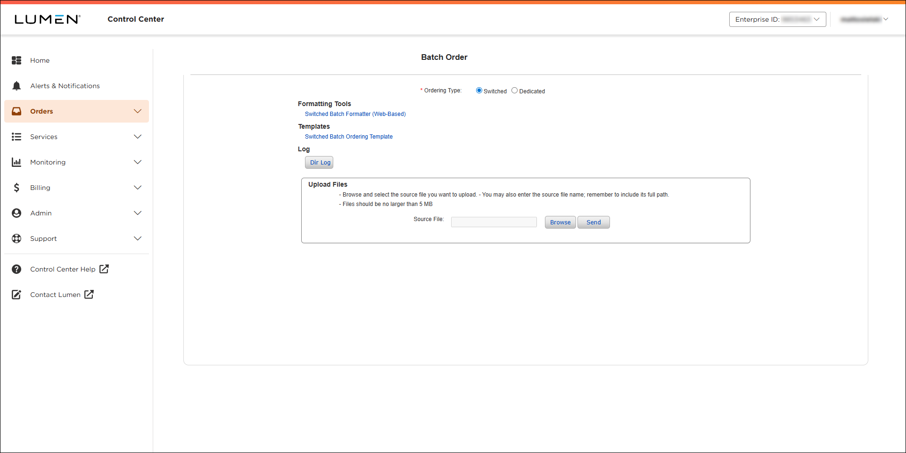The height and width of the screenshot is (453, 906).
Task: Click the Alerts & Notifications bell icon
Action: pos(16,86)
